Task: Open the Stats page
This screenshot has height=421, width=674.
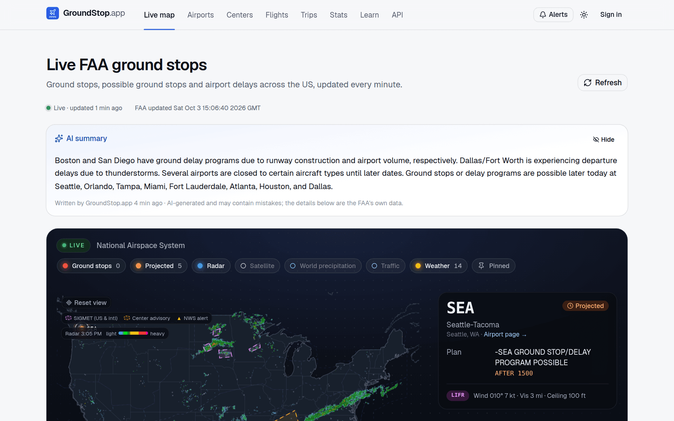Action: coord(338,15)
